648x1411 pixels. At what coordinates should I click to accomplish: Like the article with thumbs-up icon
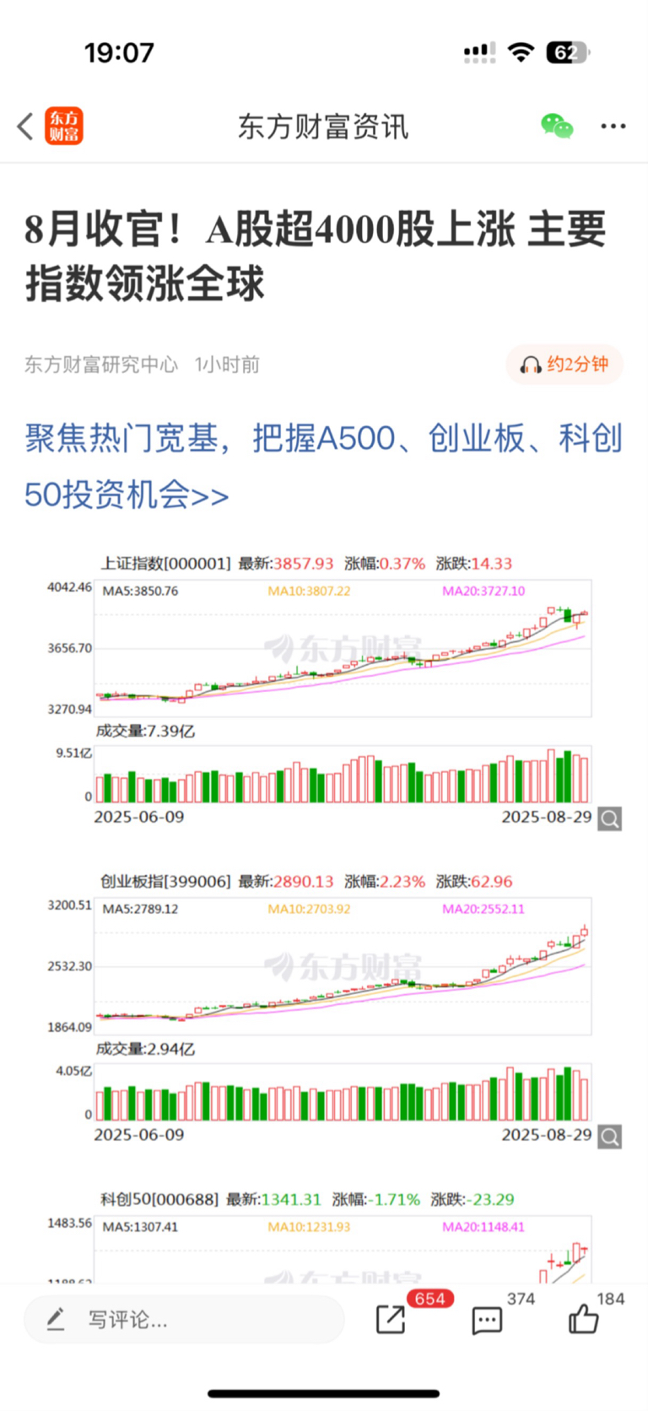point(583,1318)
